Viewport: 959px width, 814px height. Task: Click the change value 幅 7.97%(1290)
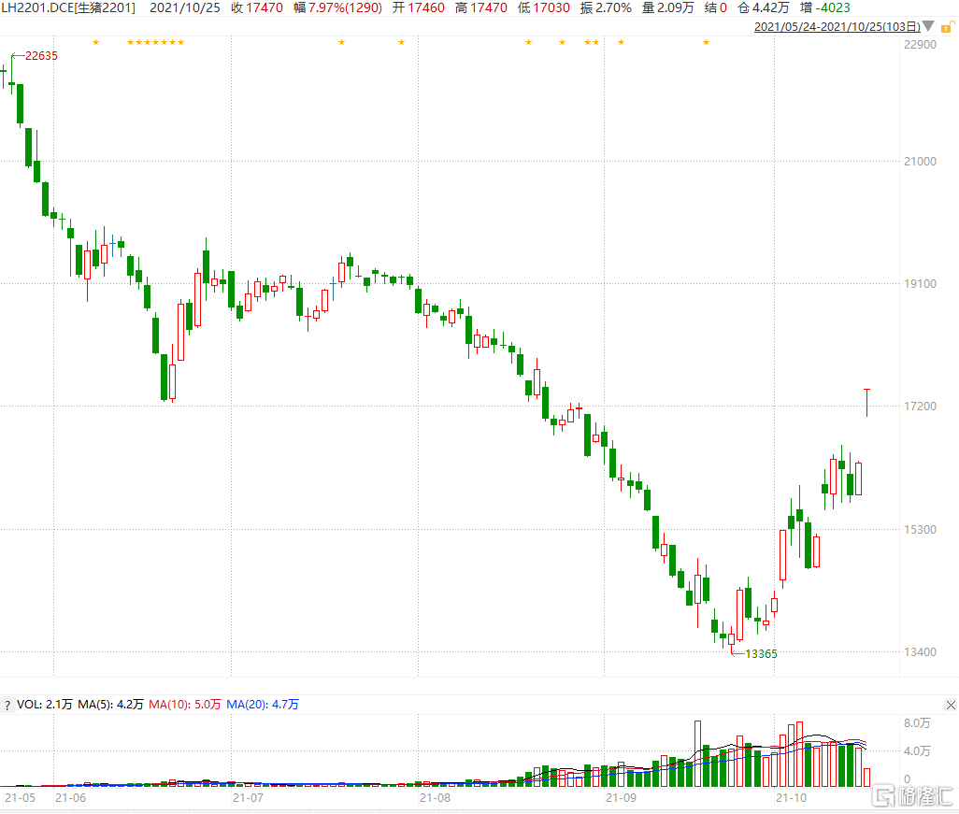(337, 8)
